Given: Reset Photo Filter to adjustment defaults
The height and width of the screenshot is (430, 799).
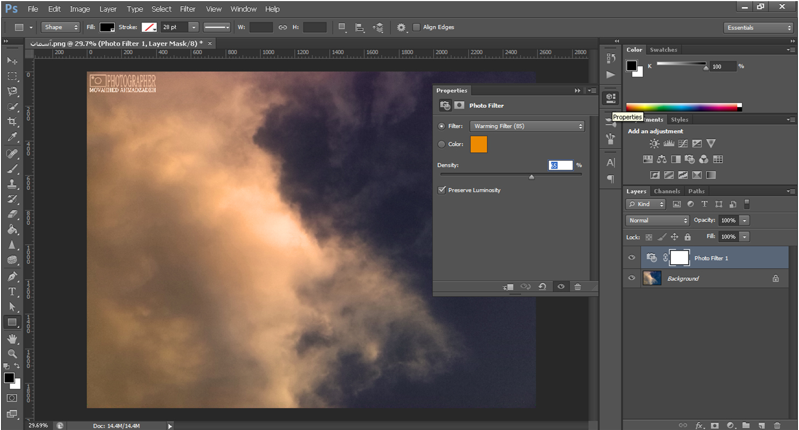Looking at the screenshot, I should (542, 287).
